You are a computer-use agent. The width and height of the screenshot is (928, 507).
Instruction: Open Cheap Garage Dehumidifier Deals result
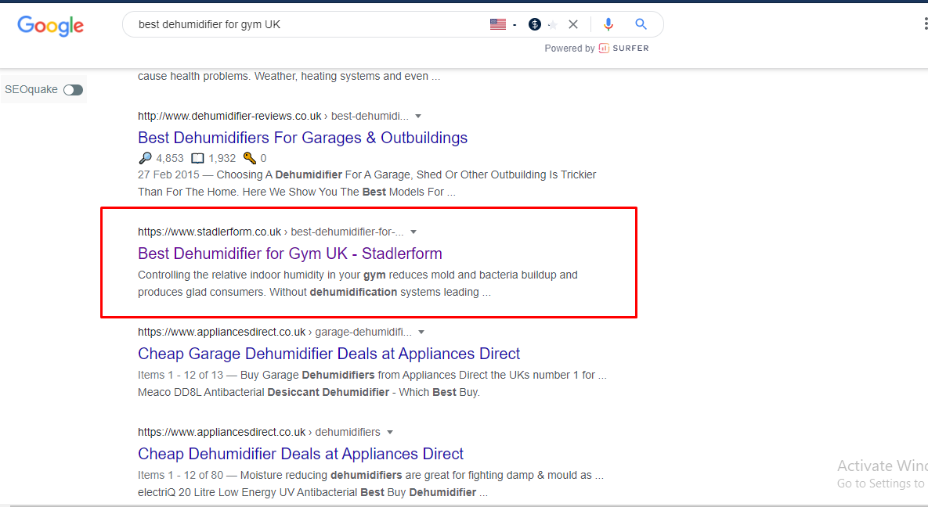[329, 354]
